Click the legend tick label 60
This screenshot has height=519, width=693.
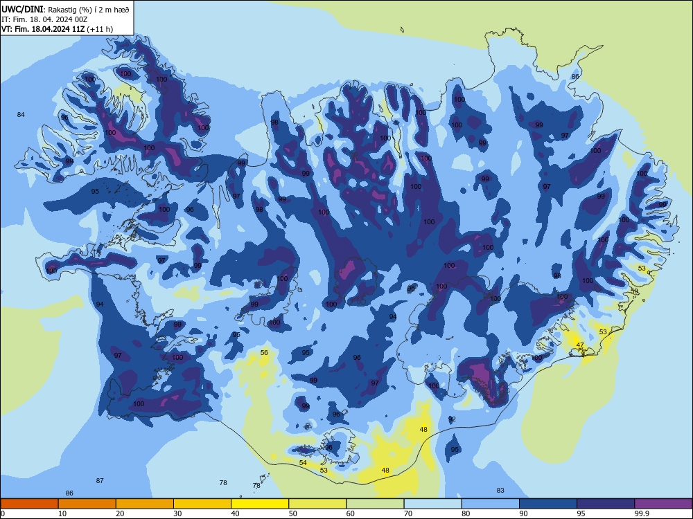(x=351, y=513)
